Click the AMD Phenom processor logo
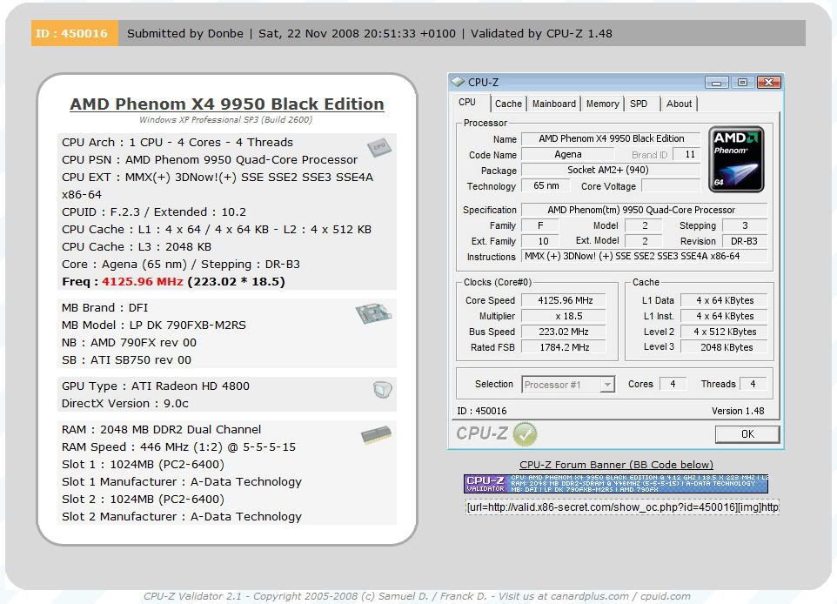Image resolution: width=837 pixels, height=604 pixels. (736, 159)
